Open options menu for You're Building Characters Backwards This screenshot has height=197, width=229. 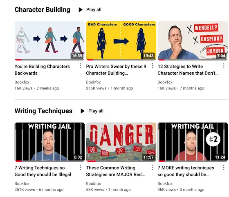pyautogui.click(x=81, y=66)
